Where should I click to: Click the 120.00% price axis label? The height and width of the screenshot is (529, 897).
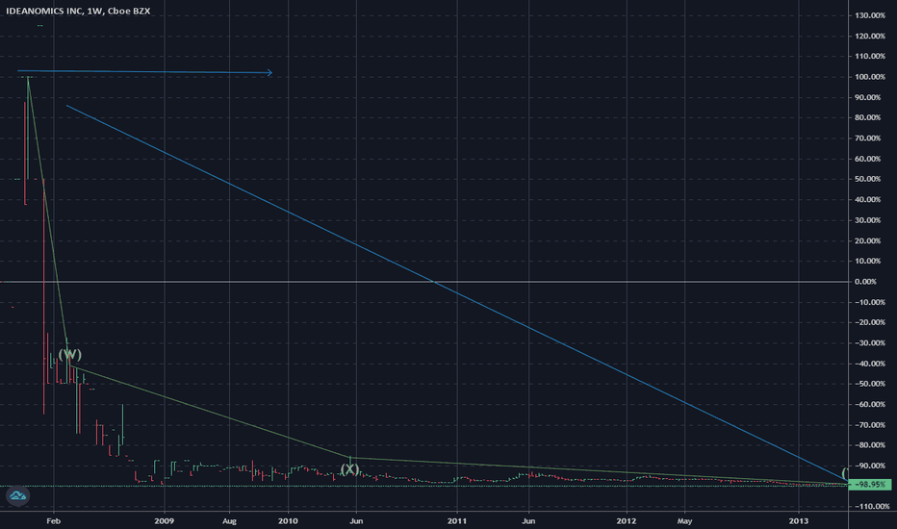pyautogui.click(x=870, y=36)
